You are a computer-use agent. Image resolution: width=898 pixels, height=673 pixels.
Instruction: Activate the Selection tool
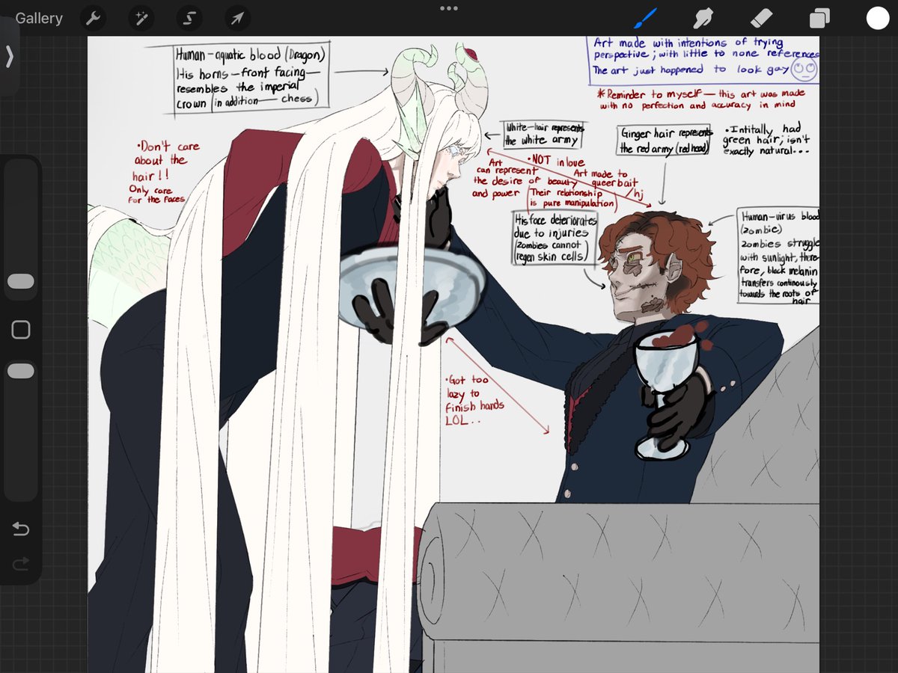[189, 18]
